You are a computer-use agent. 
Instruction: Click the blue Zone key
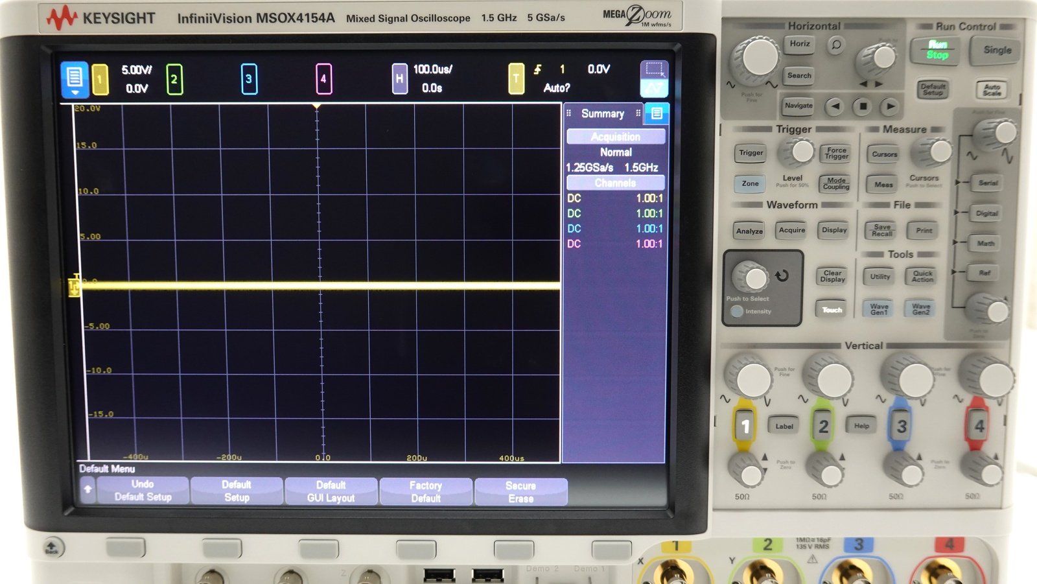pos(750,184)
